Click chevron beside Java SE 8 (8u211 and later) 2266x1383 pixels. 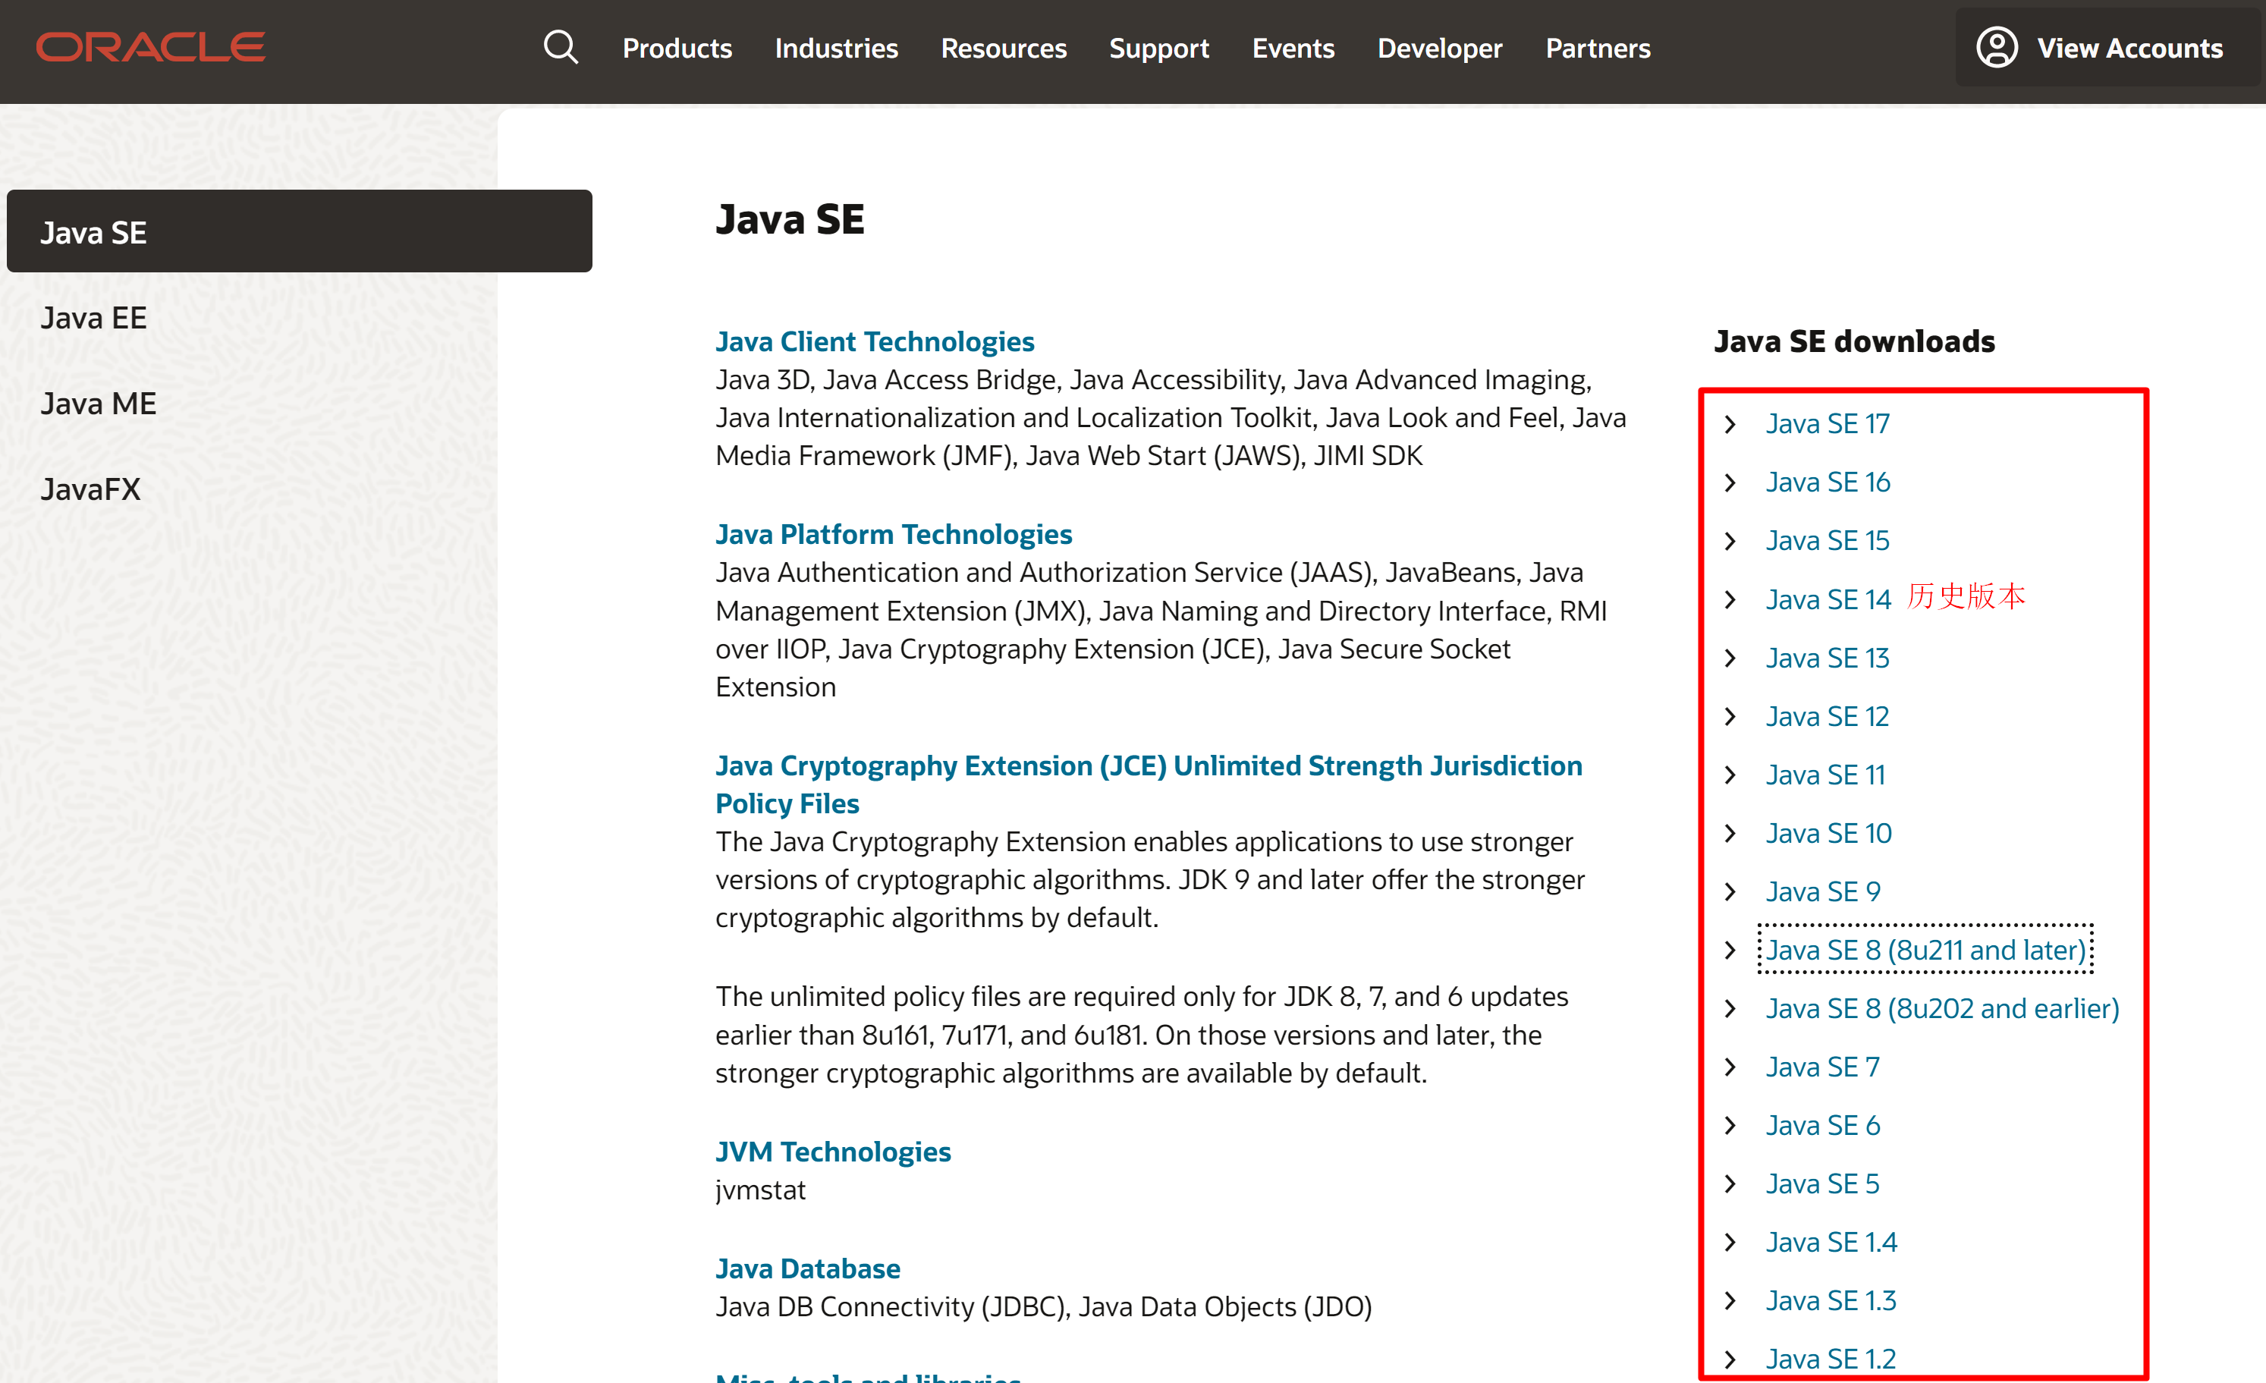coord(1730,950)
